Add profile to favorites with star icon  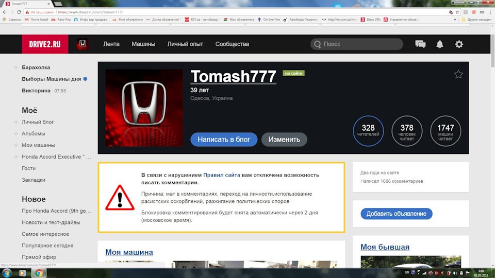coord(458,74)
